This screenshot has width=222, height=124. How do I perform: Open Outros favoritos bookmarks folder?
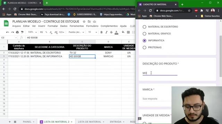(210, 16)
